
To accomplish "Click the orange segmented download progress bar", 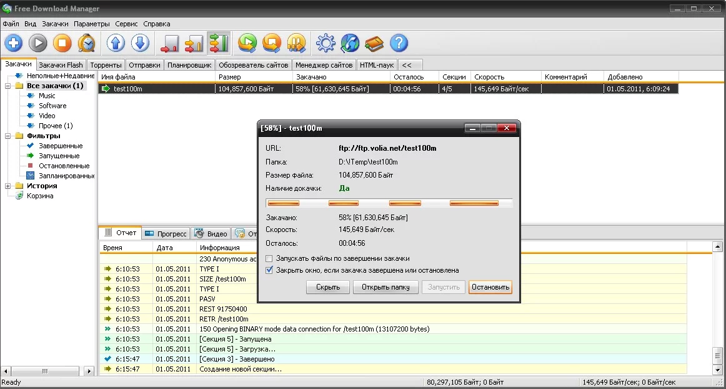I will point(389,203).
